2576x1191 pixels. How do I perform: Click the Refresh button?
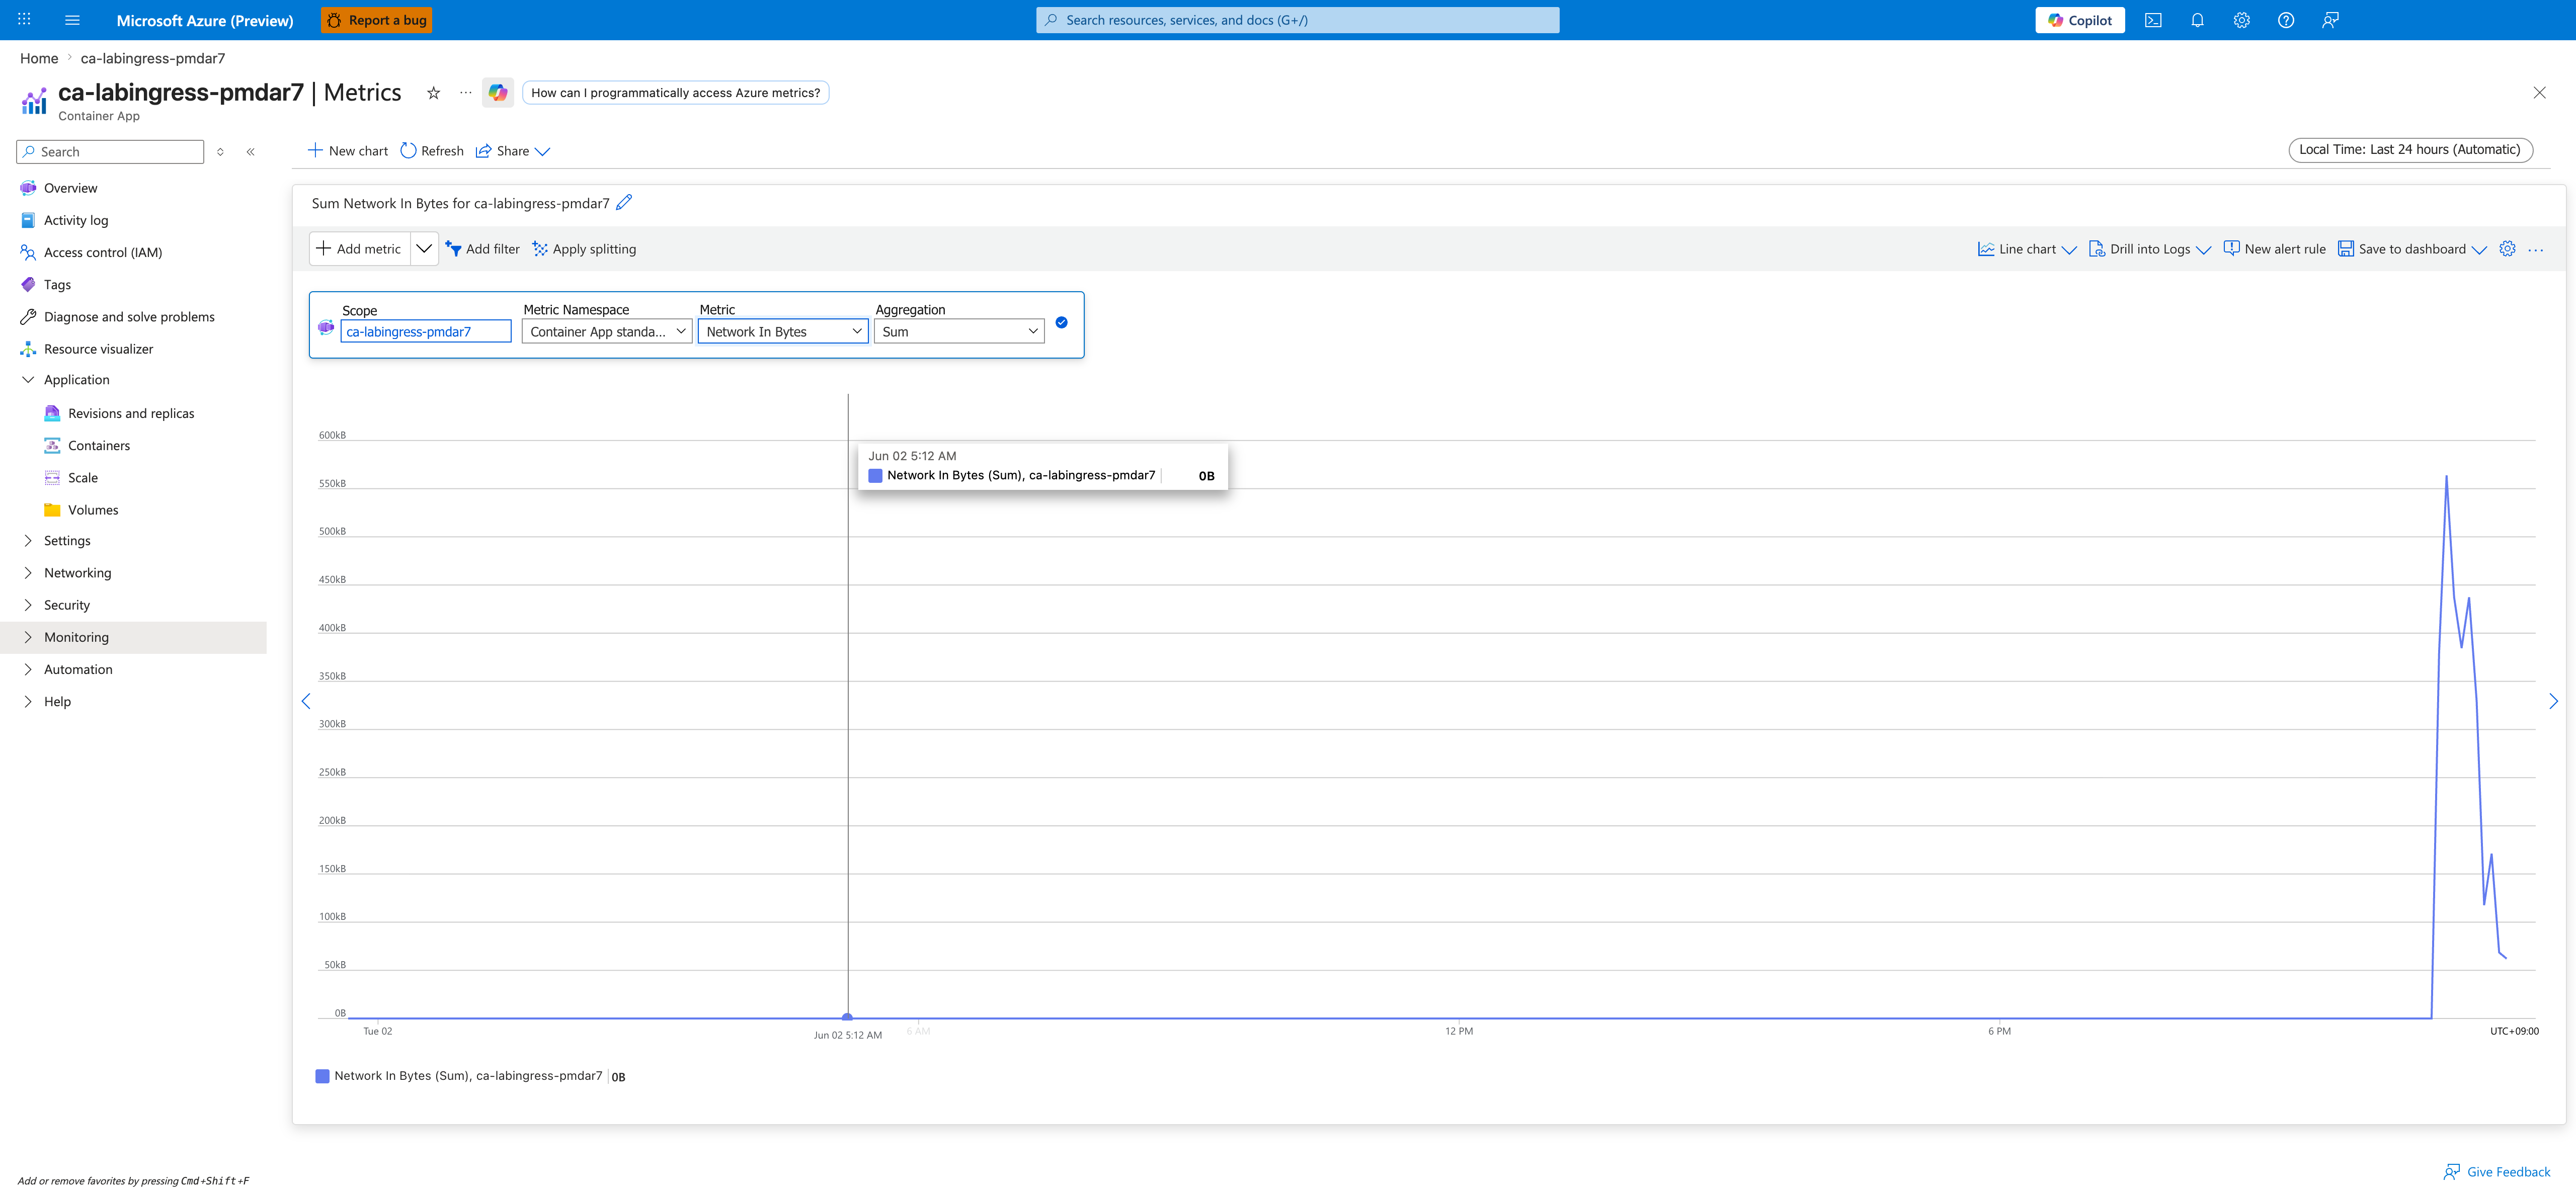coord(432,151)
